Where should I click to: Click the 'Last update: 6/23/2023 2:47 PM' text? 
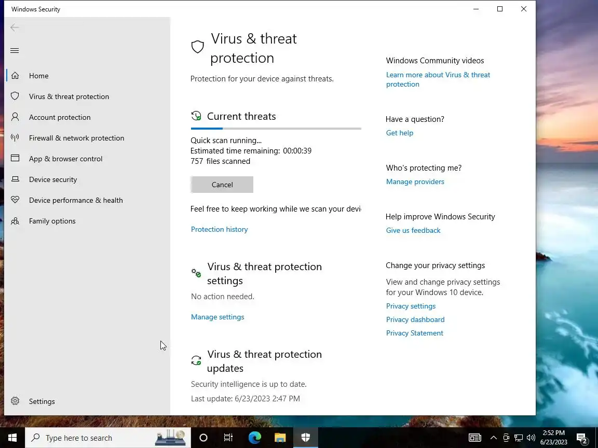(x=245, y=398)
